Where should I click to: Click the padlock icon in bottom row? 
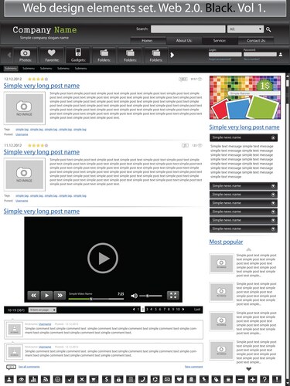point(118,379)
